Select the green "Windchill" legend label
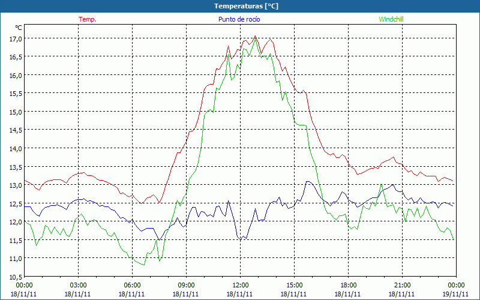The height and width of the screenshot is (300, 480). (391, 19)
